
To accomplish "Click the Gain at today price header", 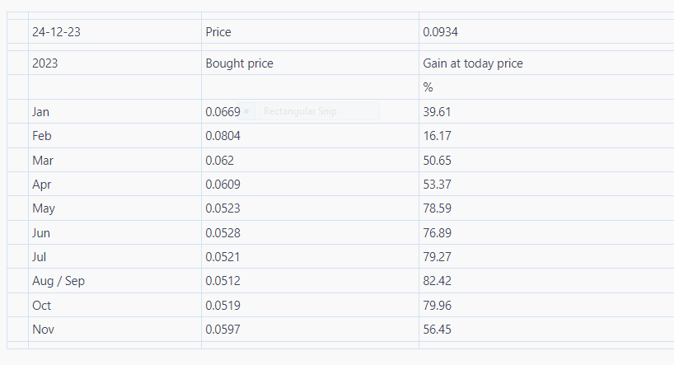I will (473, 63).
